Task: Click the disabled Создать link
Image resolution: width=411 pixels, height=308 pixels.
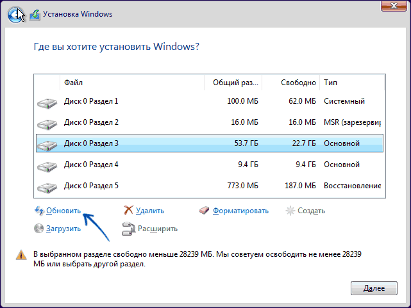Action: pyautogui.click(x=311, y=211)
